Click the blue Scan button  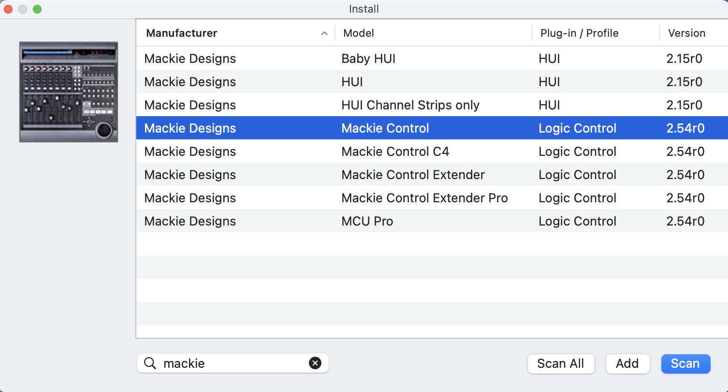tap(685, 364)
